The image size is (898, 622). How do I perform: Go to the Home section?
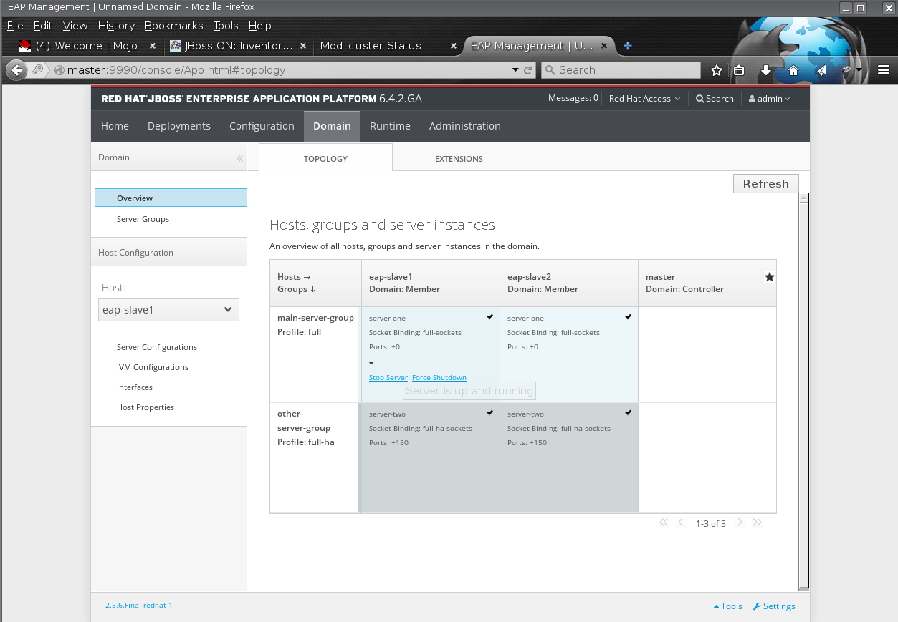point(115,126)
